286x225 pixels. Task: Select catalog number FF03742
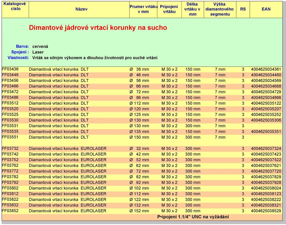click(10, 154)
